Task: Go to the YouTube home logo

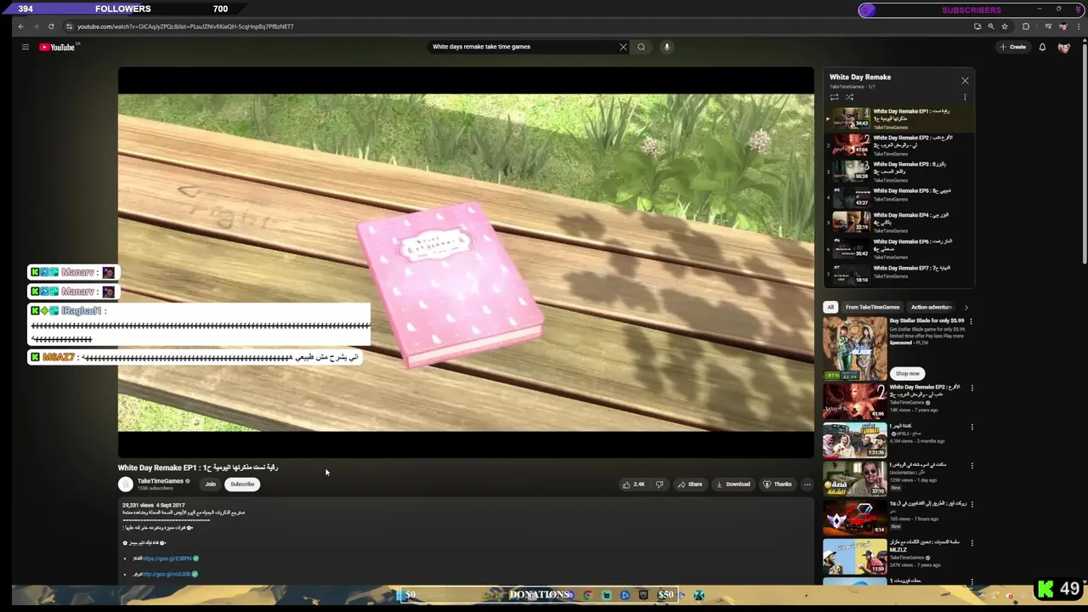Action: point(57,47)
